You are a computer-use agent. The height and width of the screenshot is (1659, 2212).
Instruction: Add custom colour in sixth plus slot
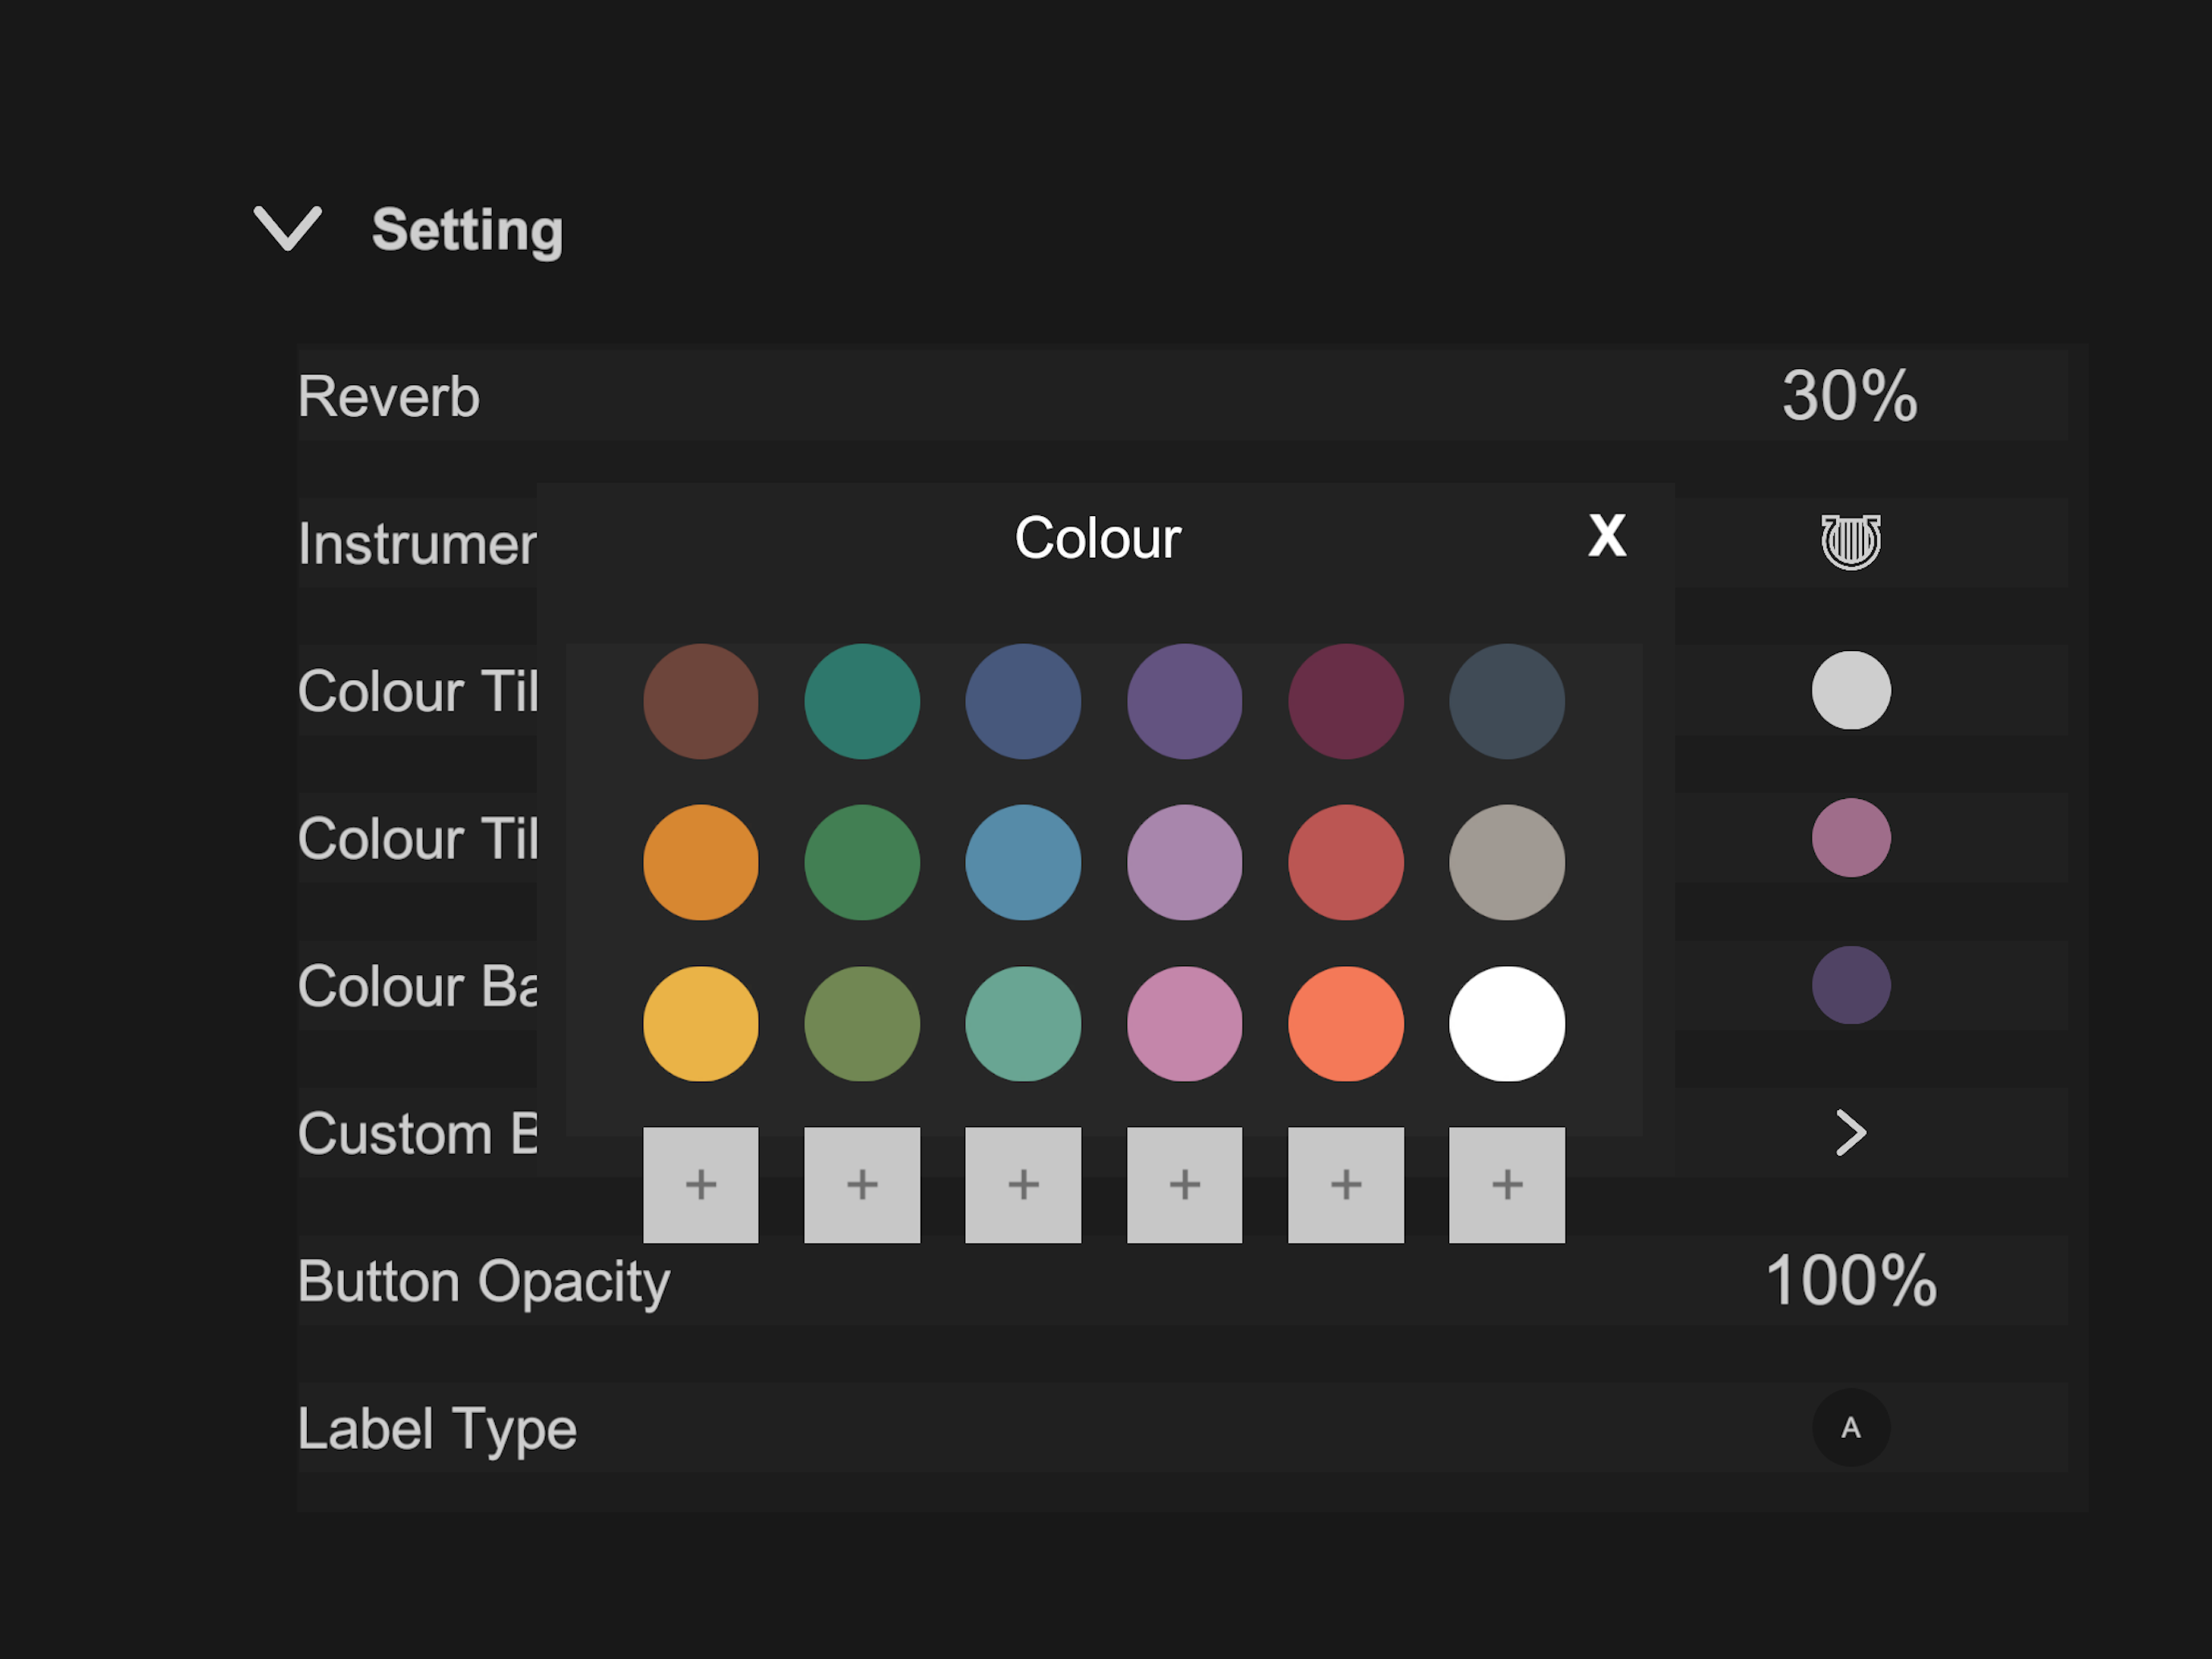click(x=1507, y=1185)
